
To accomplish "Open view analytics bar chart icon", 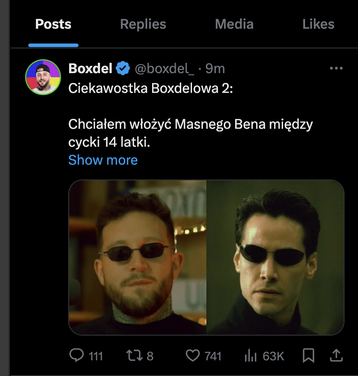I will pos(250,356).
